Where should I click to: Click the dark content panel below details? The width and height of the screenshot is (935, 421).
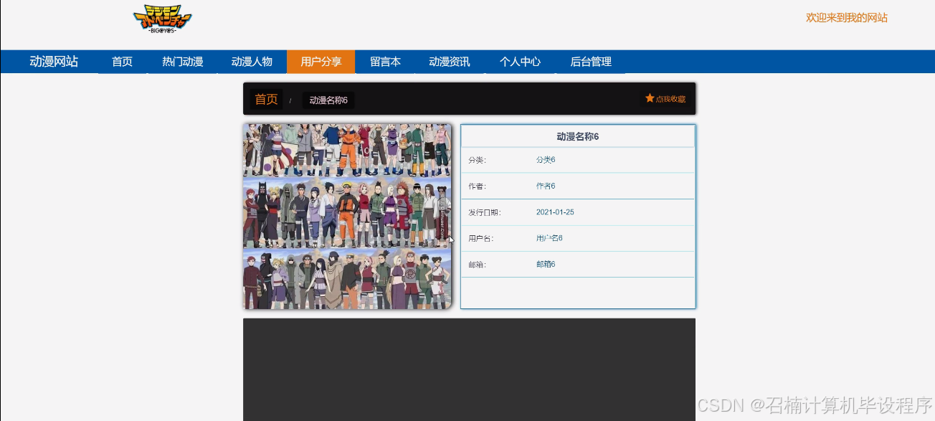click(x=469, y=369)
